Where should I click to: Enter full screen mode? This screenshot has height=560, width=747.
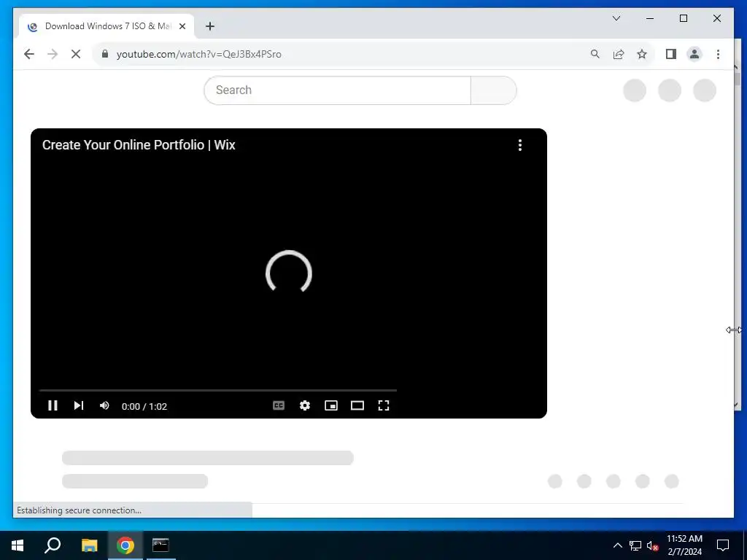click(384, 405)
